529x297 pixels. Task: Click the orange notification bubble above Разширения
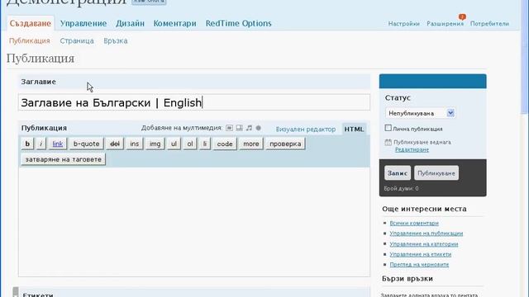pyautogui.click(x=462, y=16)
